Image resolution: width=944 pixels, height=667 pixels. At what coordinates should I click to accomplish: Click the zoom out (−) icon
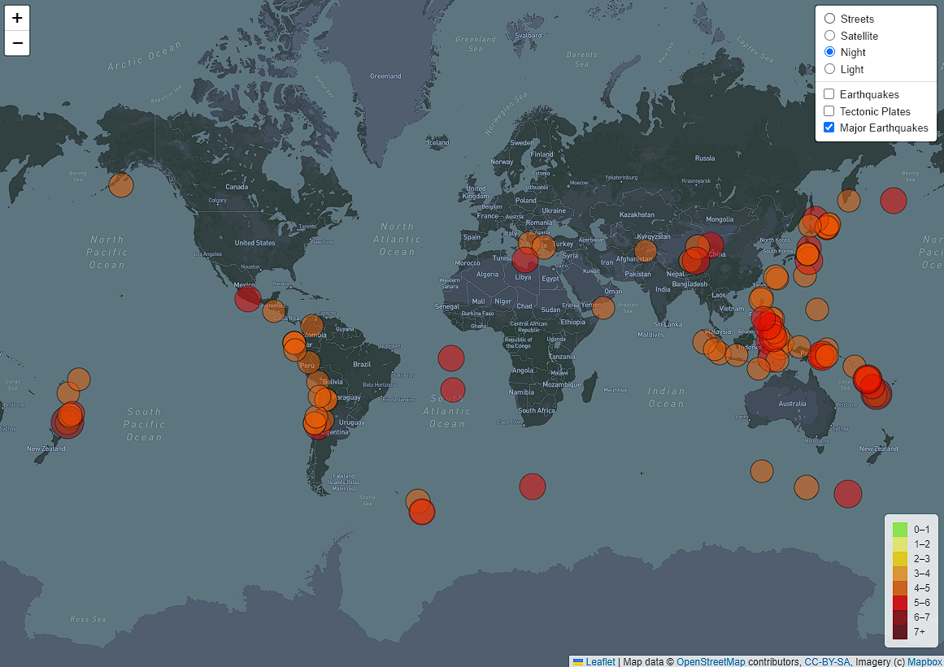pyautogui.click(x=17, y=42)
